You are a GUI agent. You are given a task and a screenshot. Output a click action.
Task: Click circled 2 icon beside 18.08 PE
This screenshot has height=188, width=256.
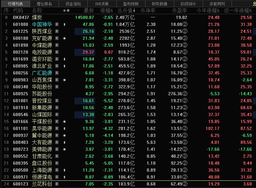point(185,24)
